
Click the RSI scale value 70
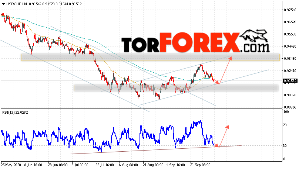pyautogui.click(x=285, y=125)
